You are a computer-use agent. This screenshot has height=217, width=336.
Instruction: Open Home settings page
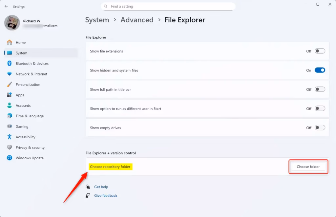pyautogui.click(x=41, y=42)
